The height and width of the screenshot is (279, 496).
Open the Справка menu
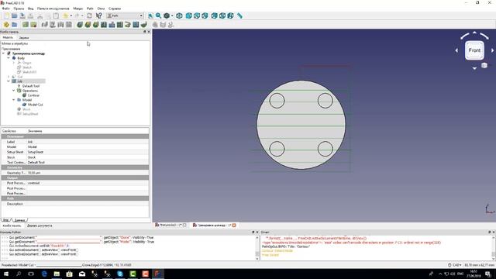(x=115, y=9)
